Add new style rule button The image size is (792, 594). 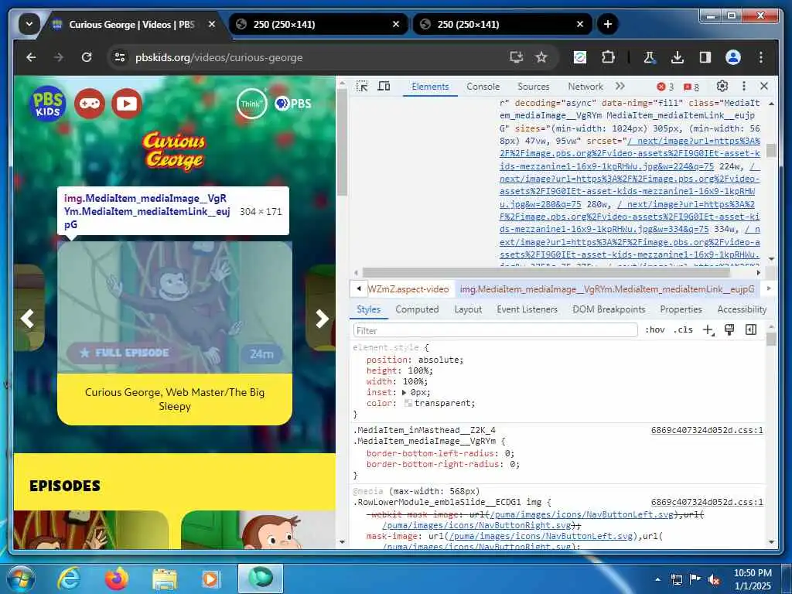(708, 329)
